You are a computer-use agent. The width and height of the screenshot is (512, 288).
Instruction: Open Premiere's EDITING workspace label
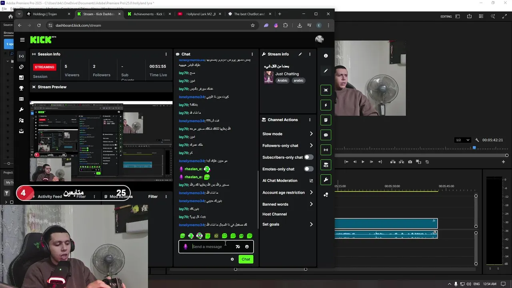point(446,16)
